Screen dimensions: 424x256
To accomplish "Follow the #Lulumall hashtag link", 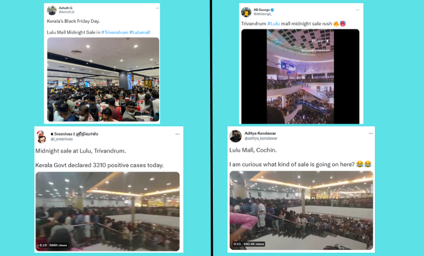I will coord(140,32).
